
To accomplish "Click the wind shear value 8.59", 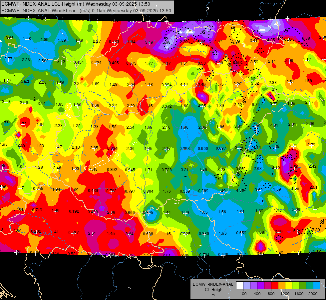I will coord(237,62).
